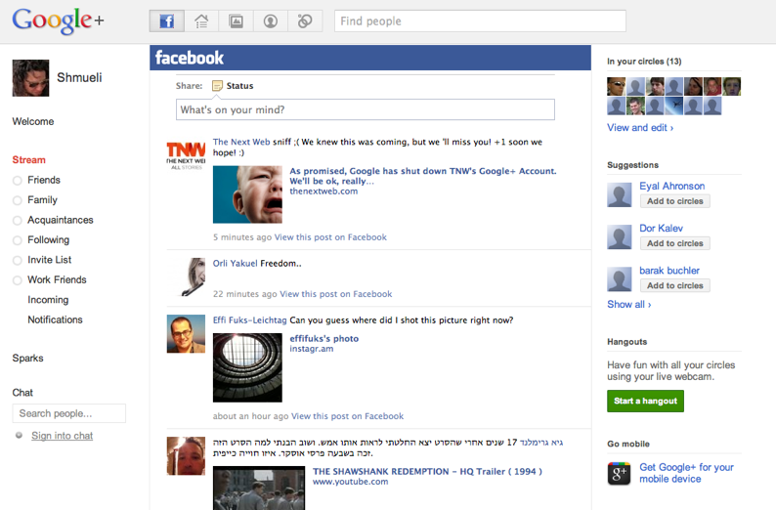Open Sparks in the left sidebar
776x510 pixels.
(27, 359)
